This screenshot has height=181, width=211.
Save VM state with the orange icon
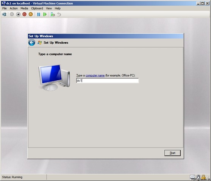click(31, 14)
